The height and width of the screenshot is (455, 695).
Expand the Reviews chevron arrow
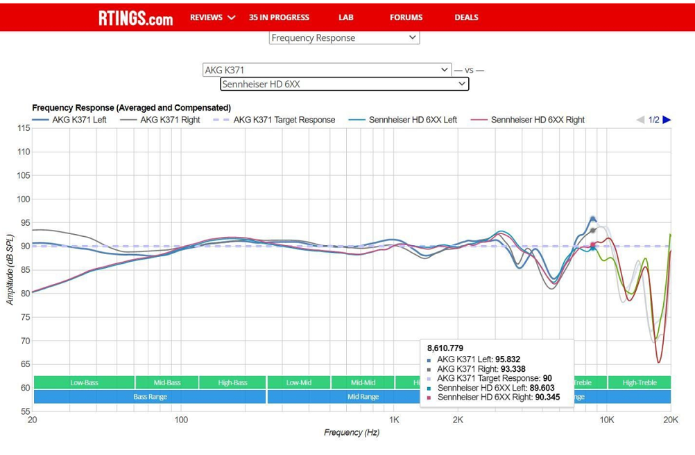(232, 17)
